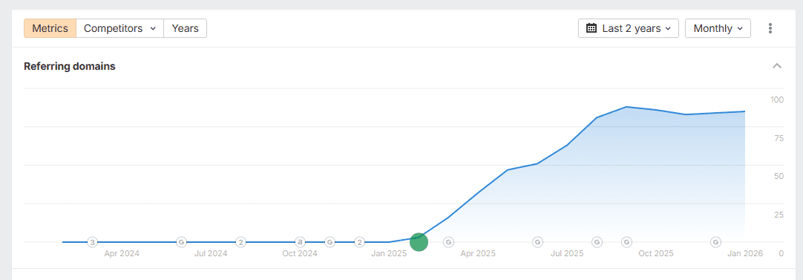This screenshot has width=803, height=280.
Task: Click the G marker between Oct 2024 and Jan 2025
Action: [x=330, y=242]
